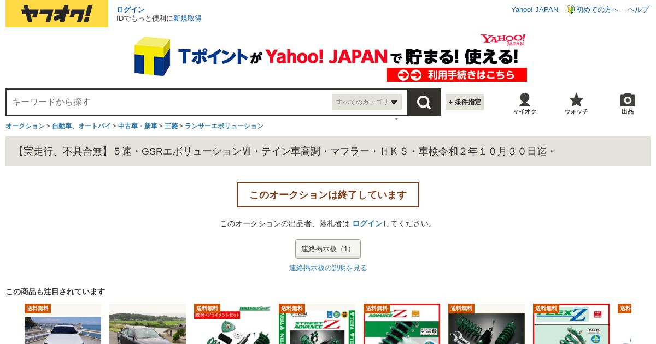Screen dimensions: 656x344
Task: Click the 三菱 breadcrumb
Action: 171,126
